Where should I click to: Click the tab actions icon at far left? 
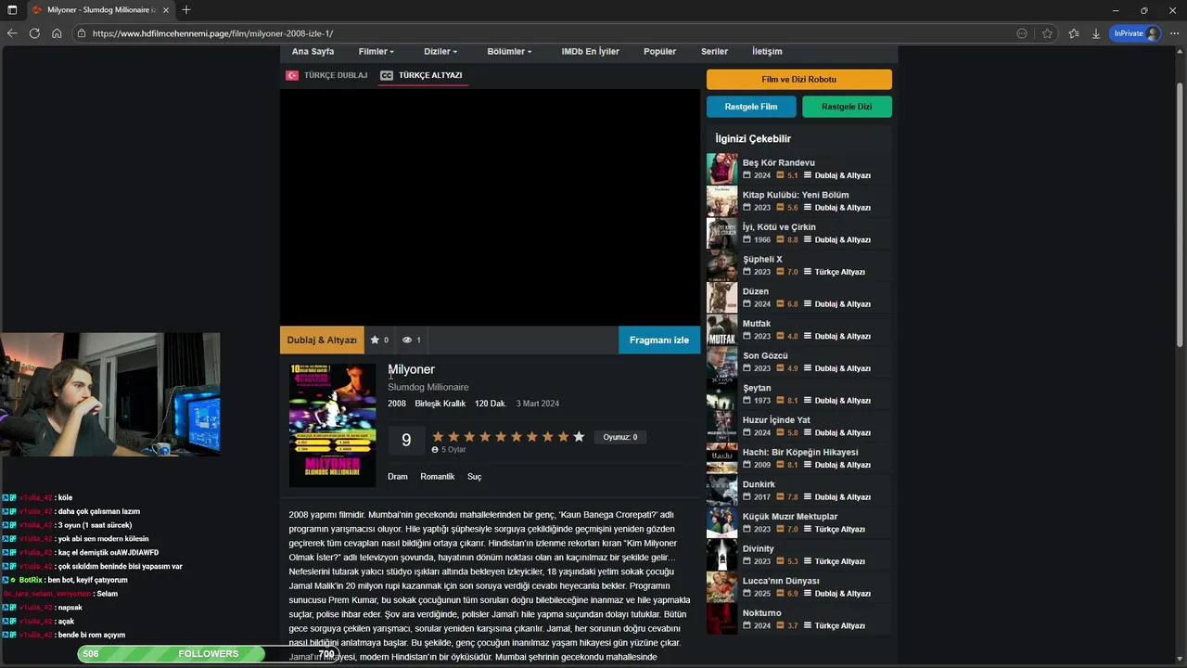click(12, 10)
